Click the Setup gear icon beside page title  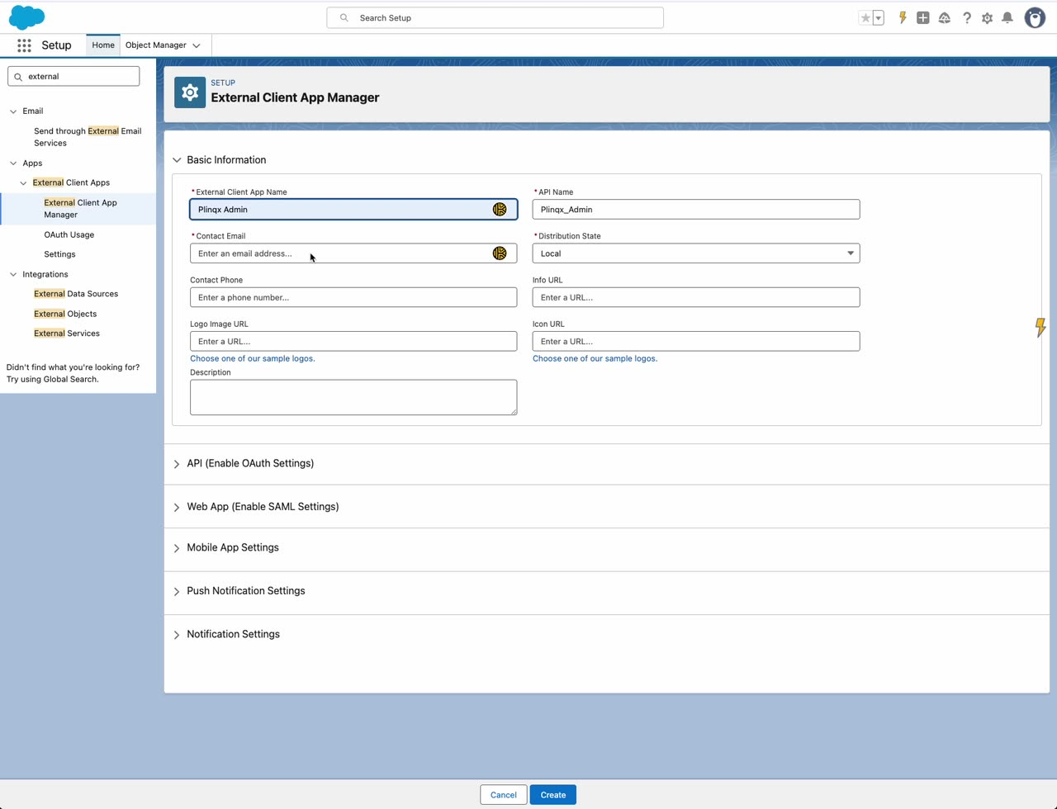[x=190, y=92]
